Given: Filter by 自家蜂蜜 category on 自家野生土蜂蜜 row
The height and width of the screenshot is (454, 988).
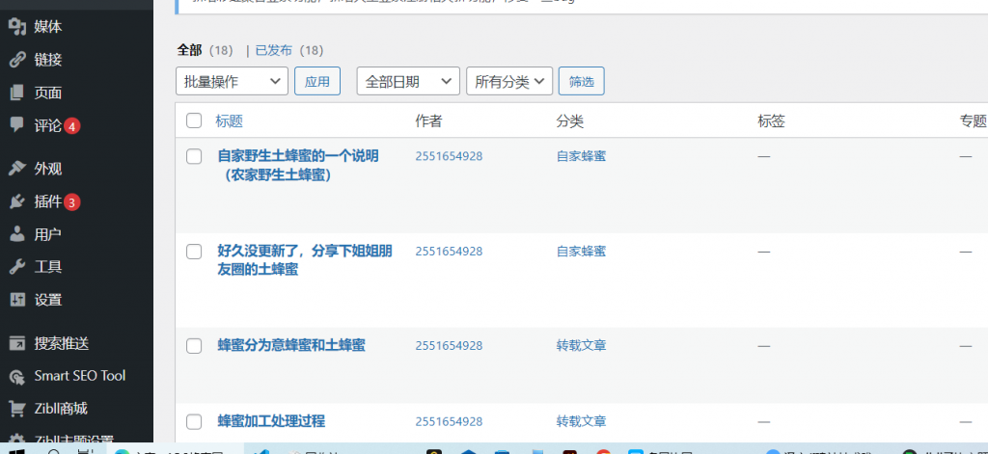Looking at the screenshot, I should [581, 156].
